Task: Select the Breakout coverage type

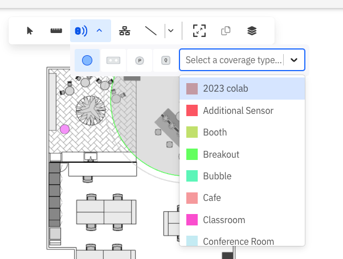Action: tap(242, 154)
